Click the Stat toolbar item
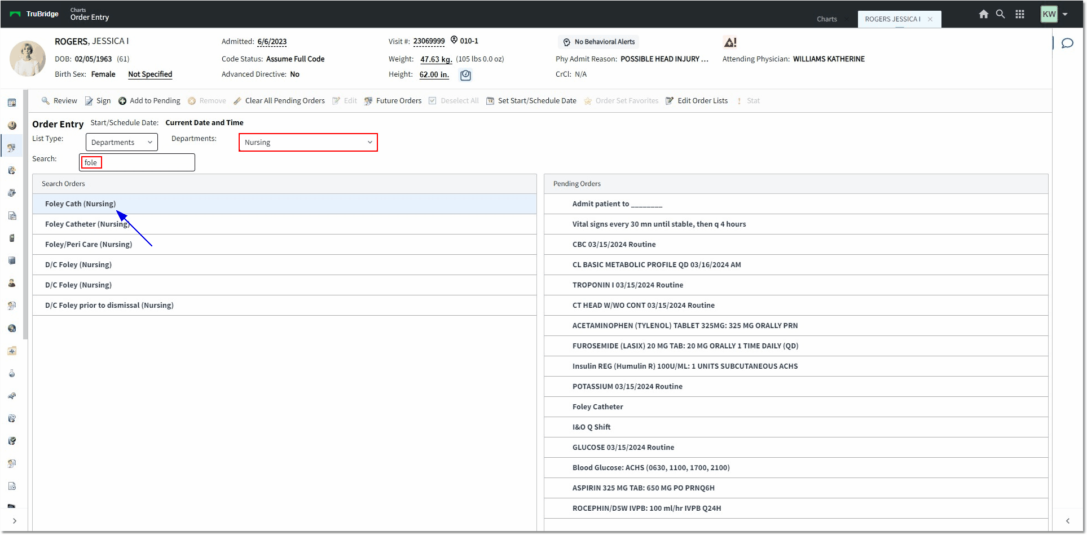 (x=748, y=101)
